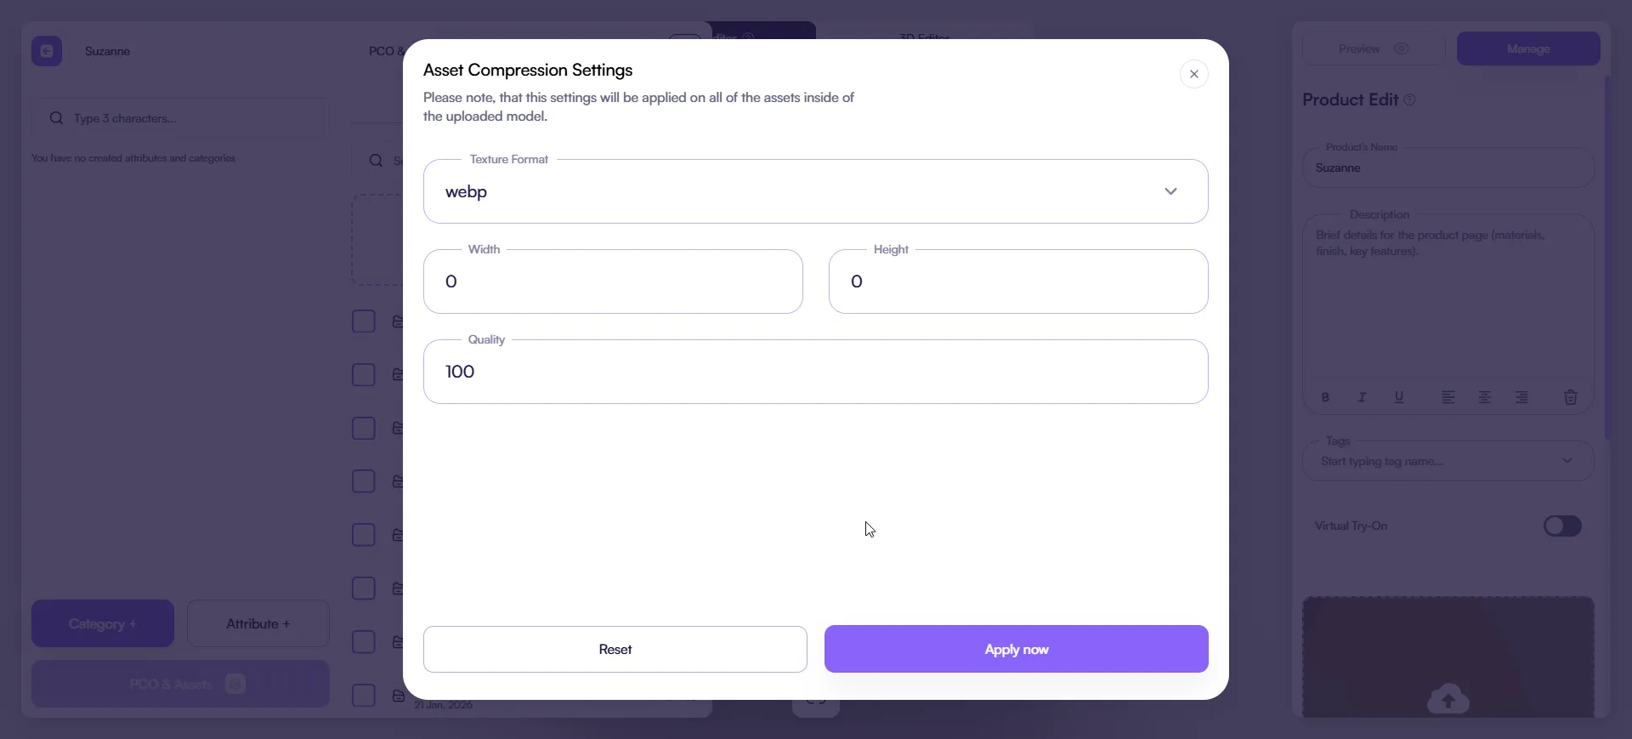Align description text left

pos(1448,397)
